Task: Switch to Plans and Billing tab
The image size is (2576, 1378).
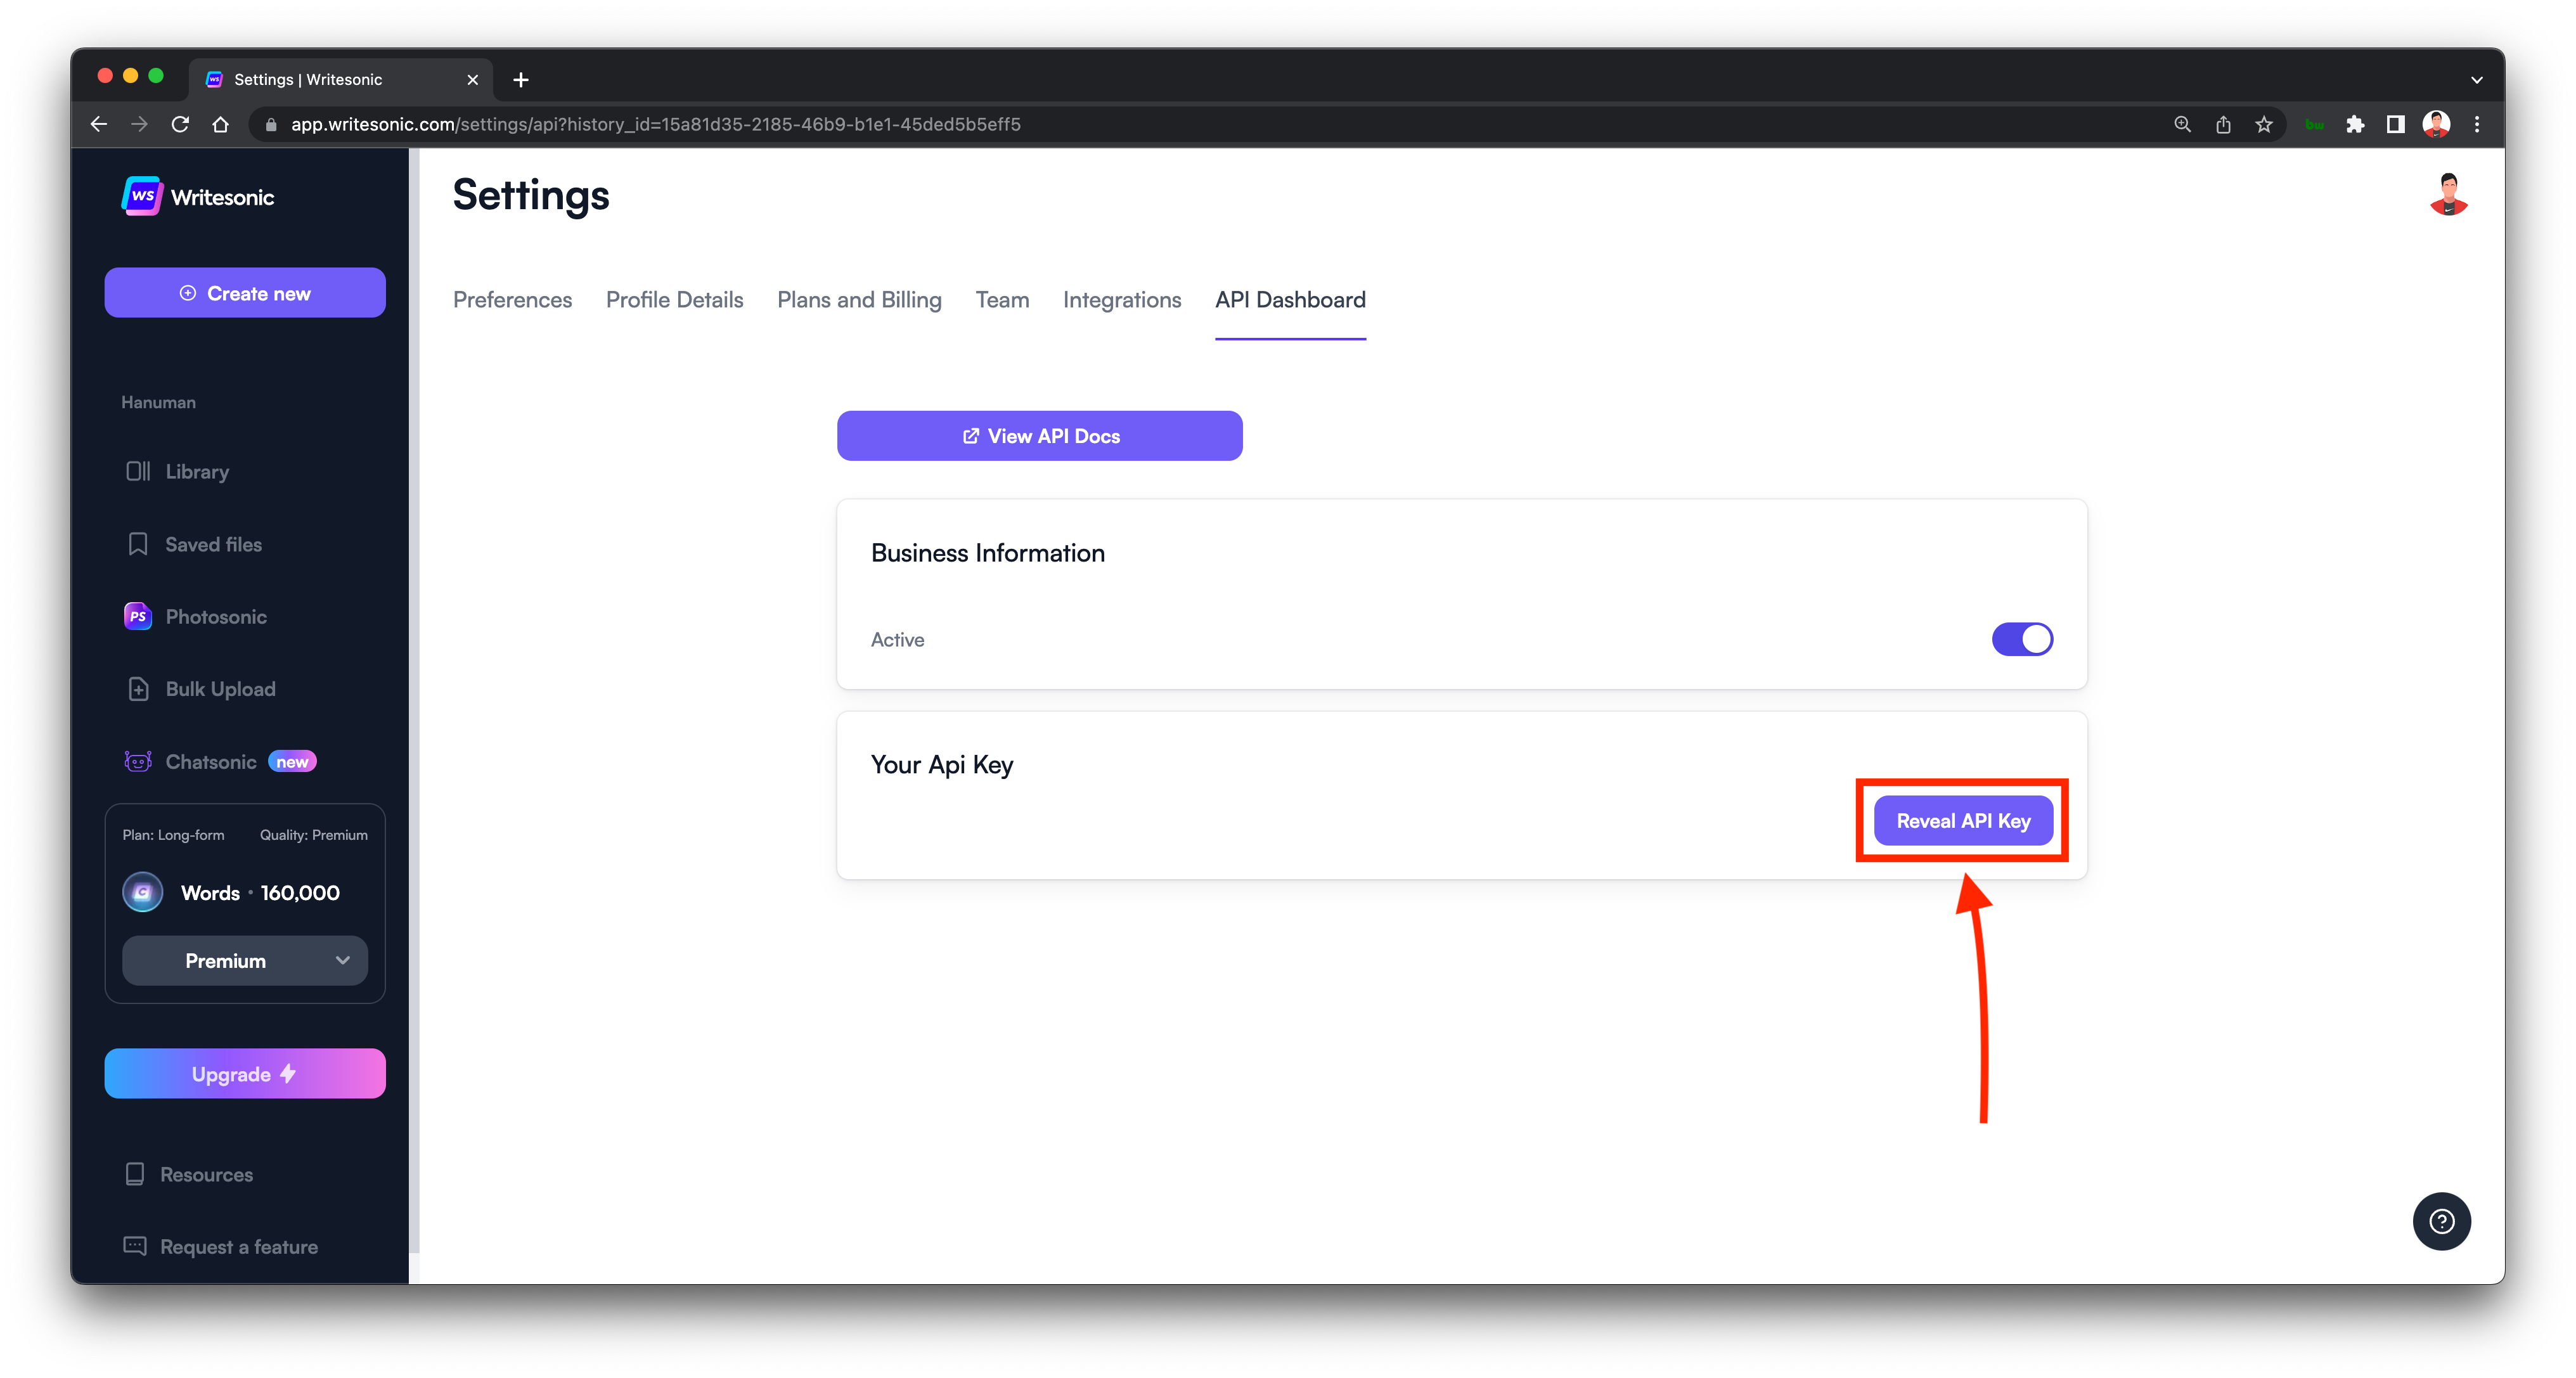Action: point(859,300)
